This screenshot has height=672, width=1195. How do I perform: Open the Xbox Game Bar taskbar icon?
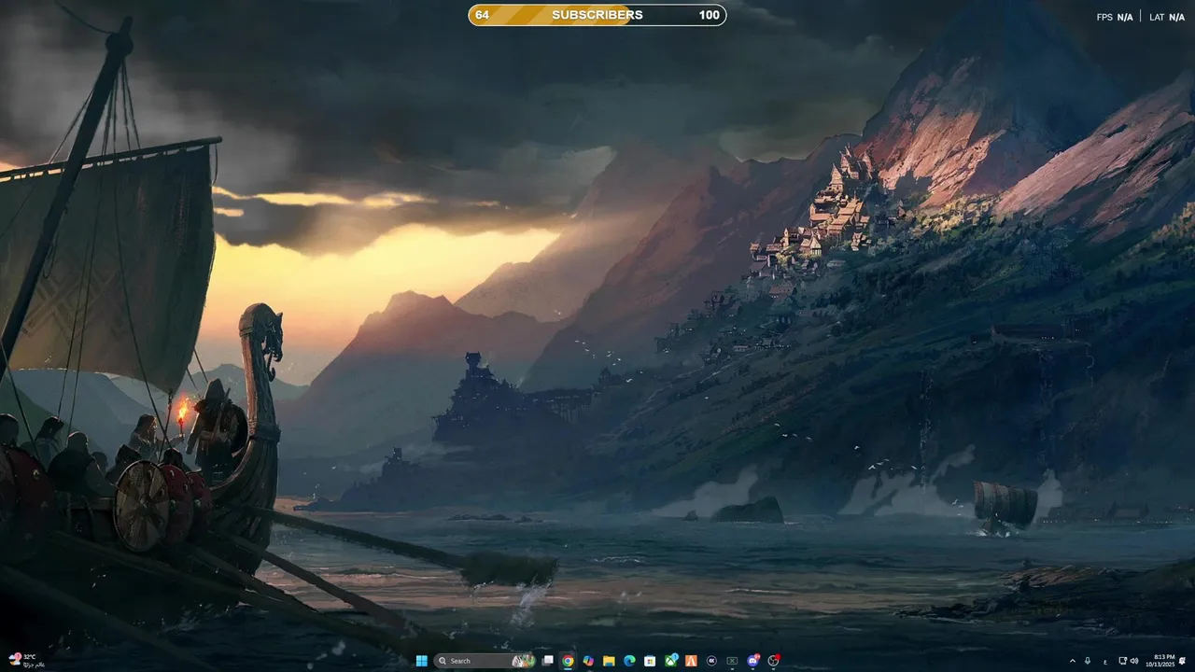[x=732, y=661]
